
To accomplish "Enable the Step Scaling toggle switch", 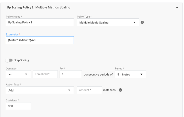I will pyautogui.click(x=9, y=60).
